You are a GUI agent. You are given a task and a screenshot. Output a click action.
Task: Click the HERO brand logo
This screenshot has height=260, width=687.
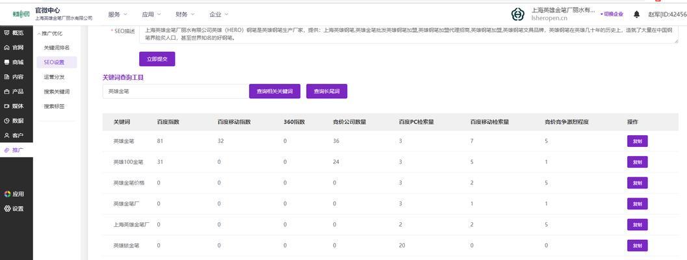[21, 14]
